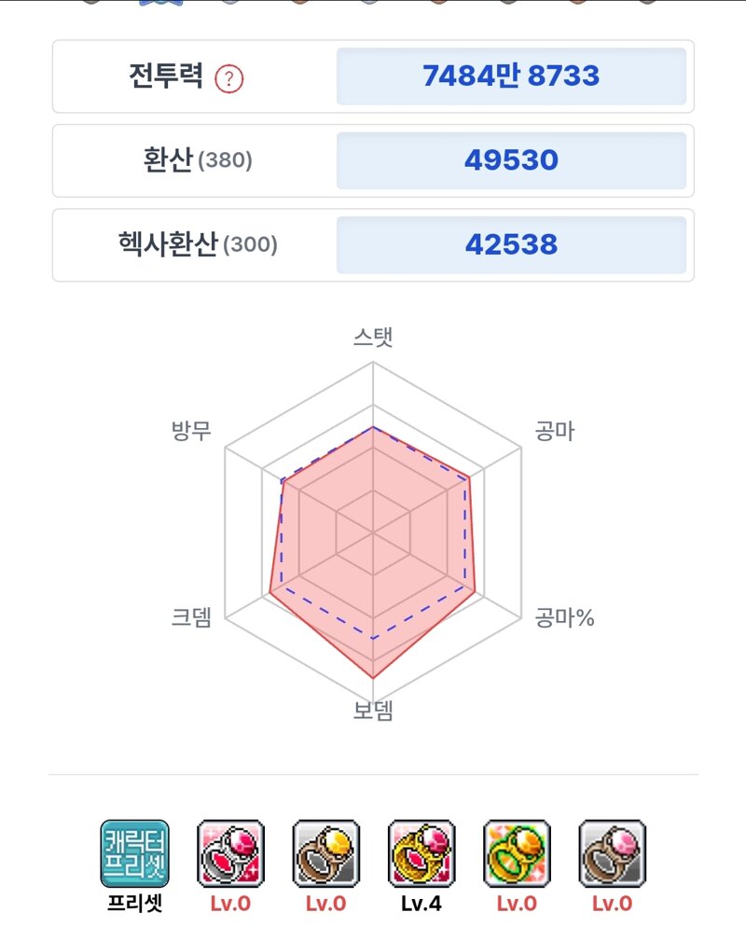Click the 헥사환산 (300) label
Viewport: 746px width, 926px height.
(198, 244)
